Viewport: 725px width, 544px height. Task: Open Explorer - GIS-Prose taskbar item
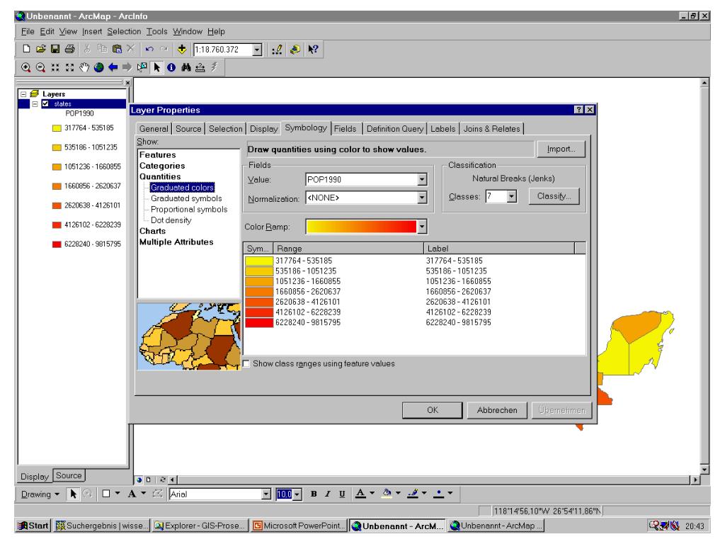[199, 526]
